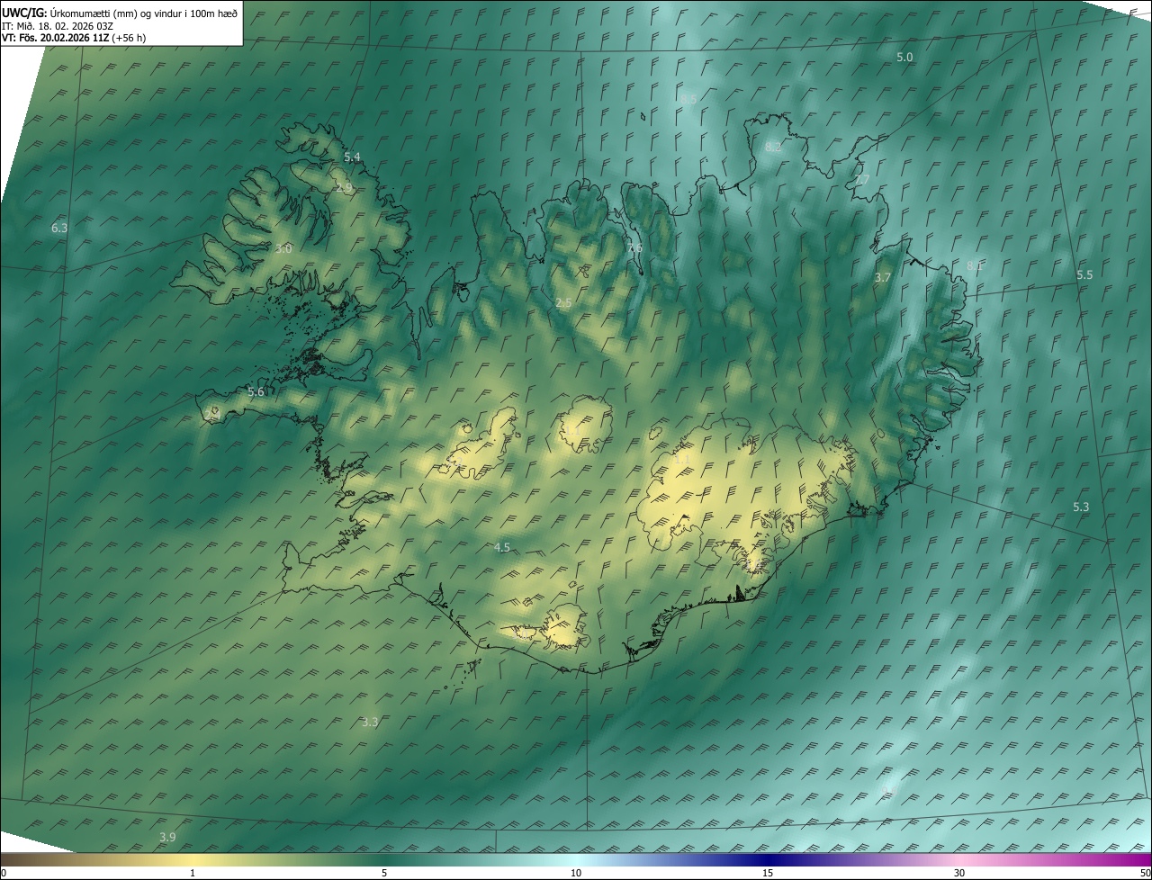
Task: Click the colour scale tick label "50"
Action: 1145,873
